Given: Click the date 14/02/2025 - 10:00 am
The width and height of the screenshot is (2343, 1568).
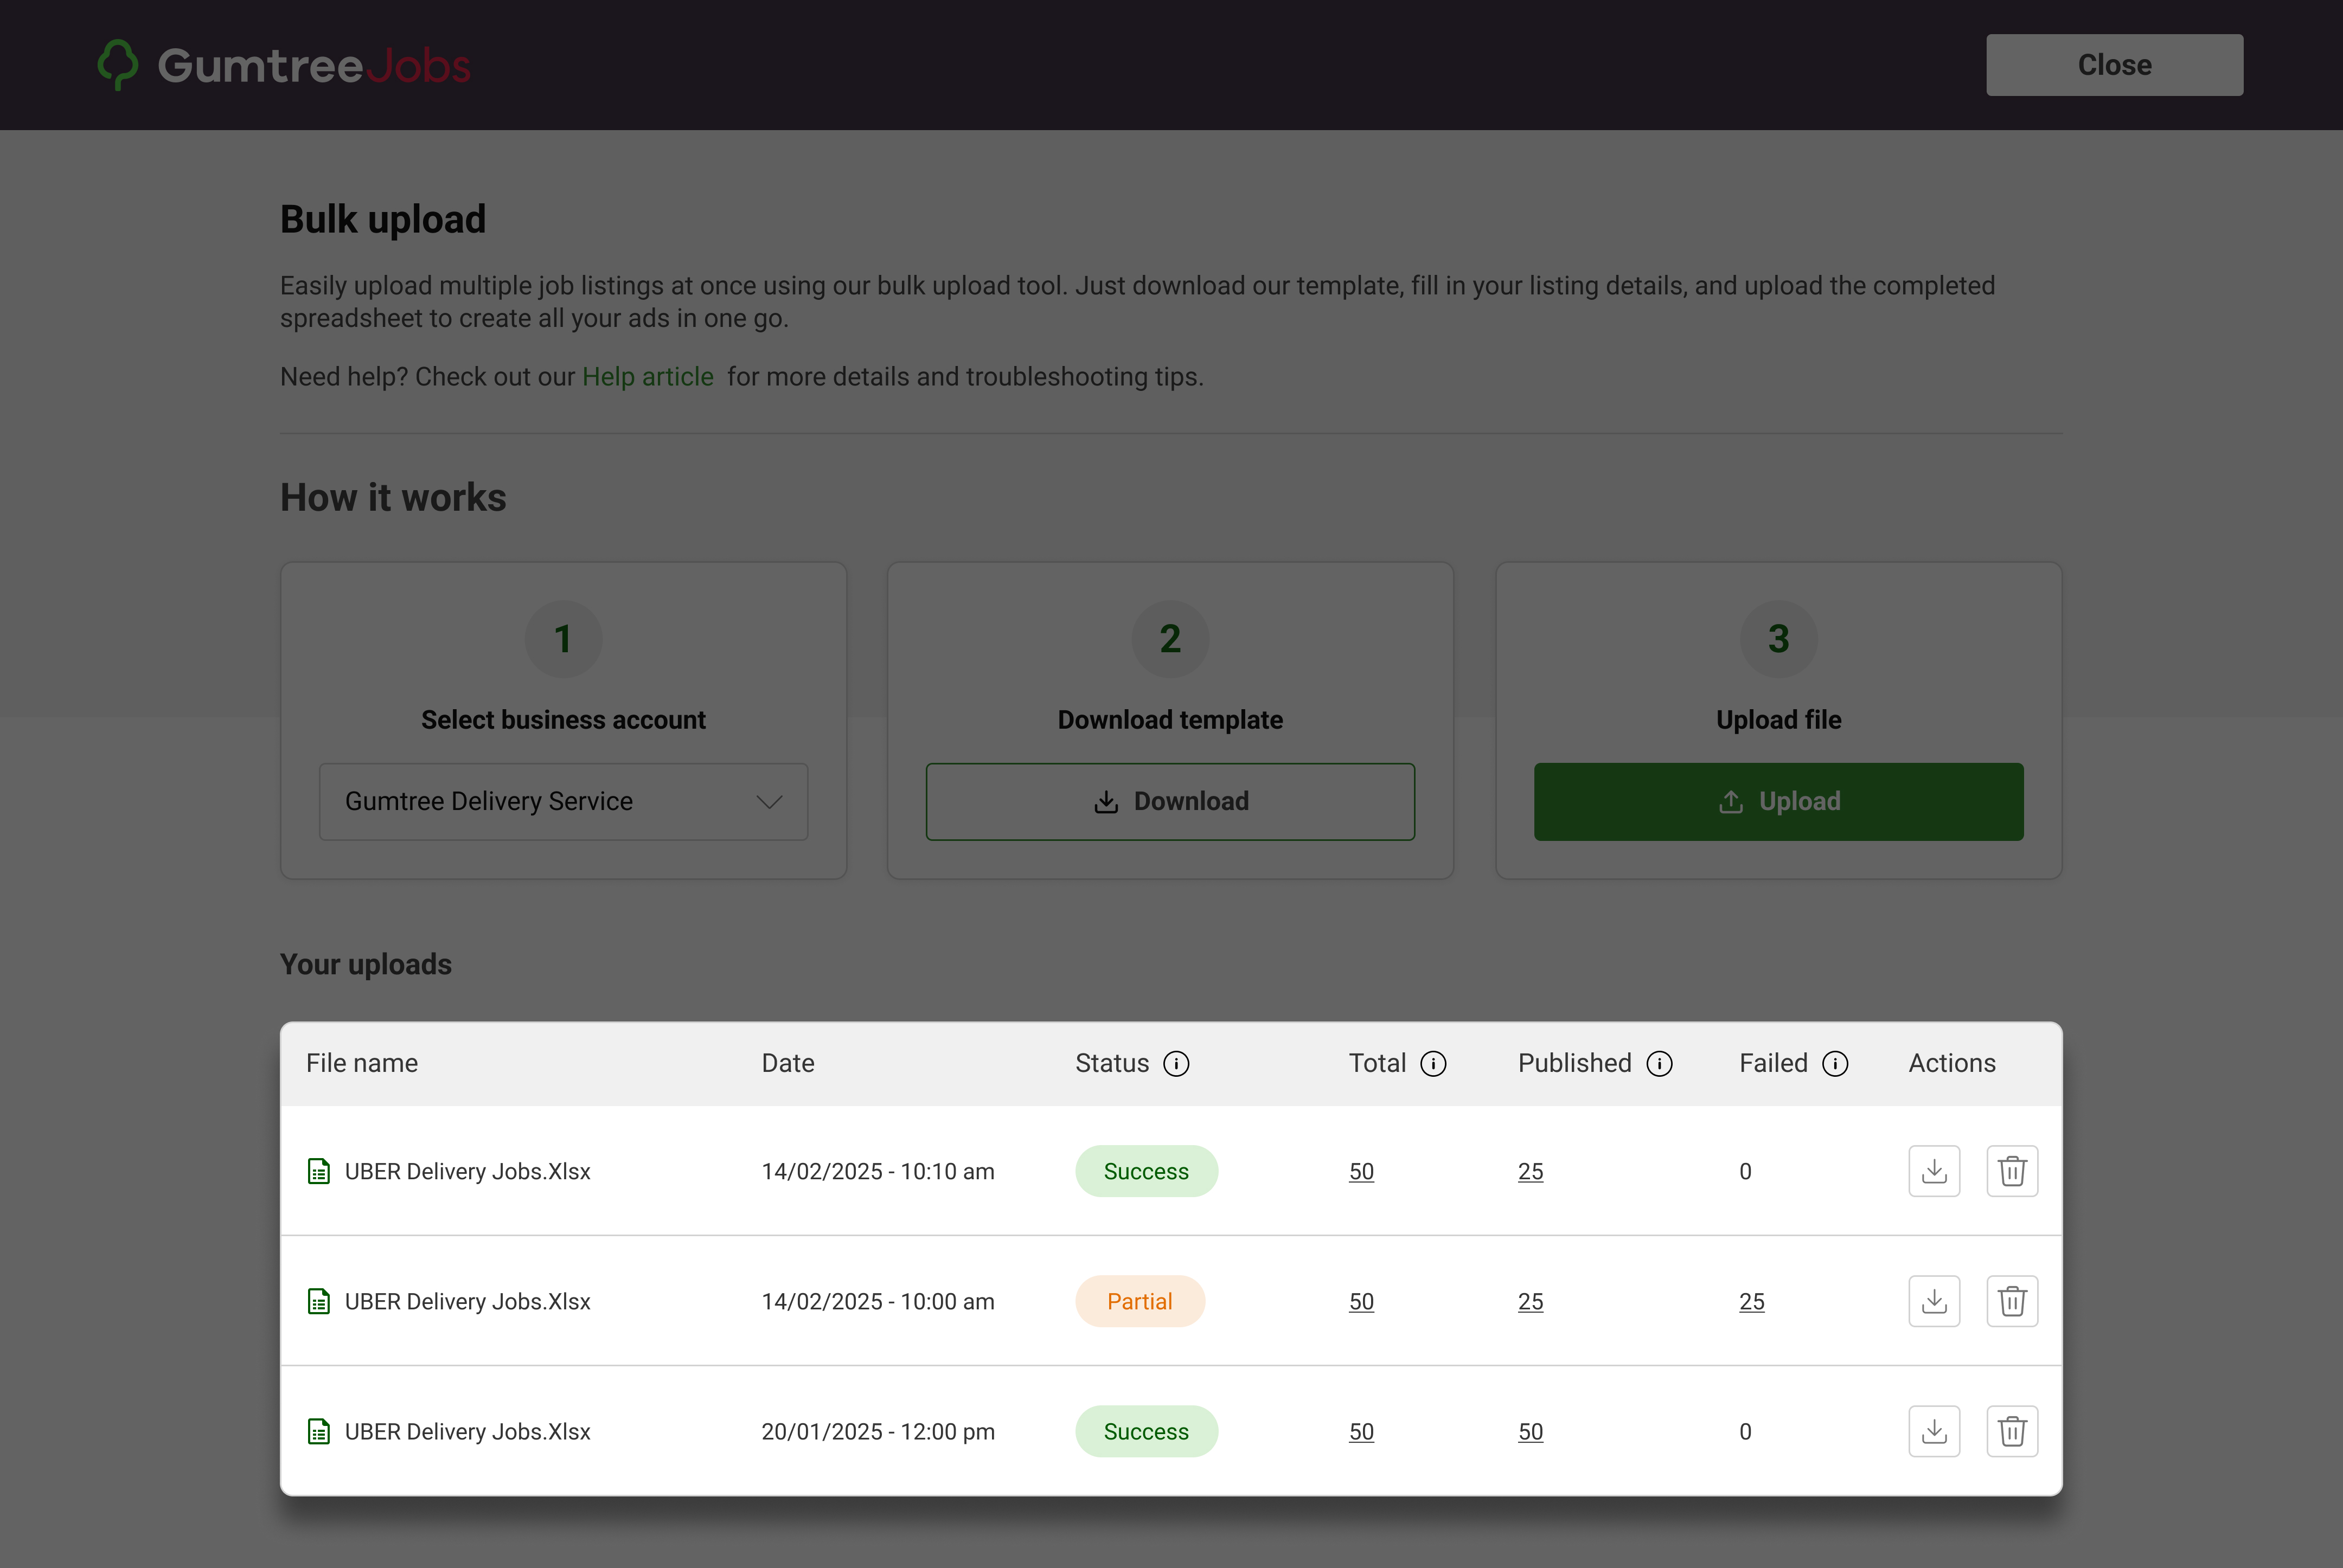Looking at the screenshot, I should click(x=879, y=1301).
